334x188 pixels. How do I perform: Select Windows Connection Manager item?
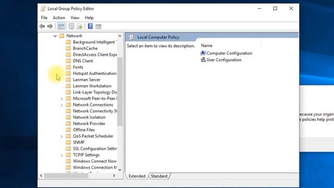click(95, 167)
